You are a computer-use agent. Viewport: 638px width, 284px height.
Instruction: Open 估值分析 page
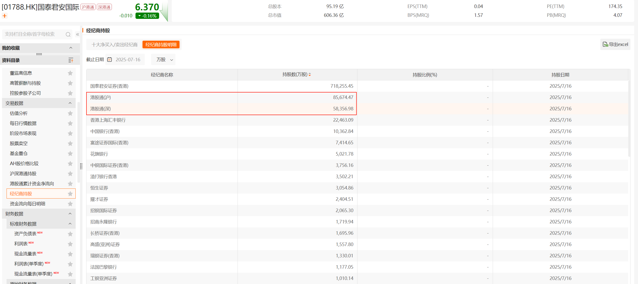[x=19, y=113]
